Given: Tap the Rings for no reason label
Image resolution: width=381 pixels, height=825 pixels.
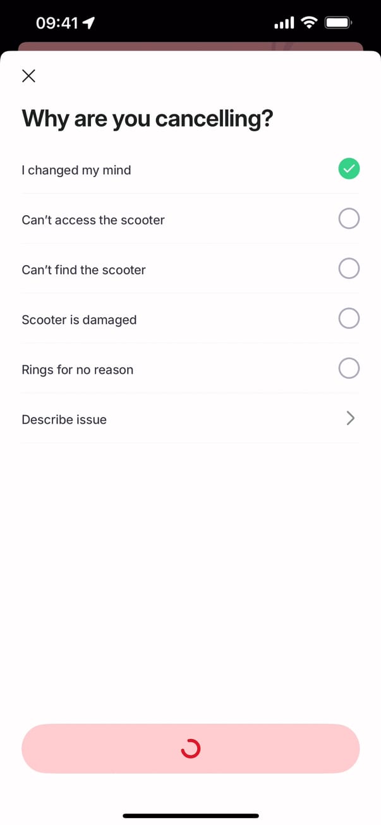Looking at the screenshot, I should [x=77, y=370].
